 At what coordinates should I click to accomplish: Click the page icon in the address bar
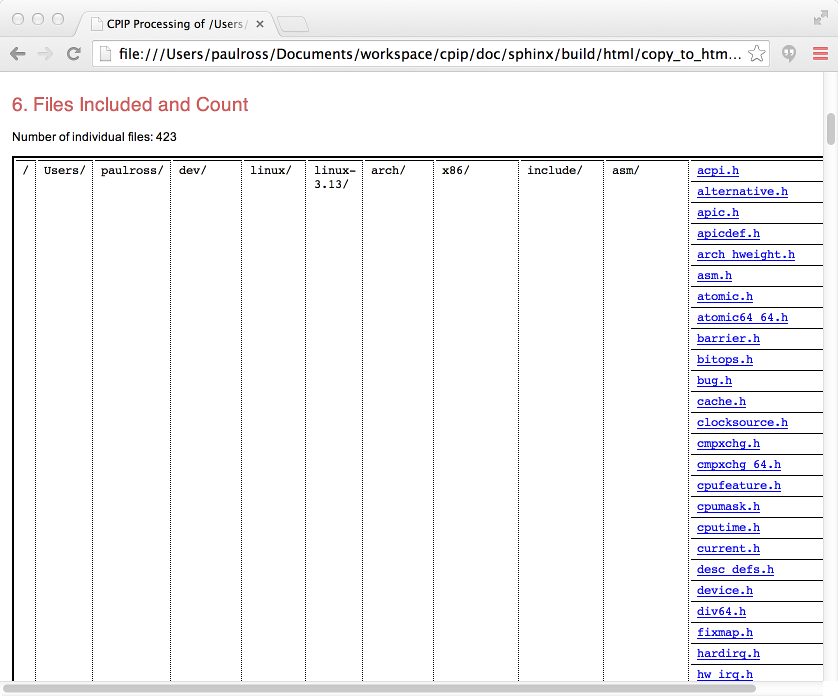tap(105, 53)
